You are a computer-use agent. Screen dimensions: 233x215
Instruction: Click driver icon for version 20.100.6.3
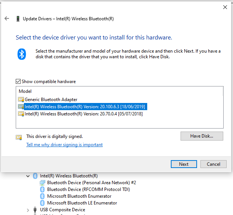[x=21, y=107]
